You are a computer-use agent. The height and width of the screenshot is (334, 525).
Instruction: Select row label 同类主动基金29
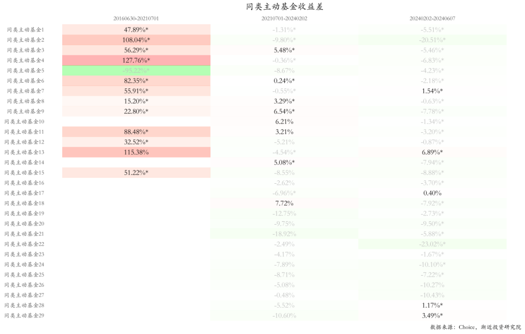pyautogui.click(x=24, y=316)
